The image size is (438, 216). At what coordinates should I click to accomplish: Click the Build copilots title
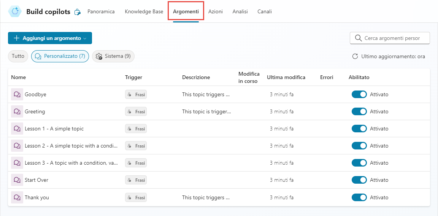(x=48, y=12)
